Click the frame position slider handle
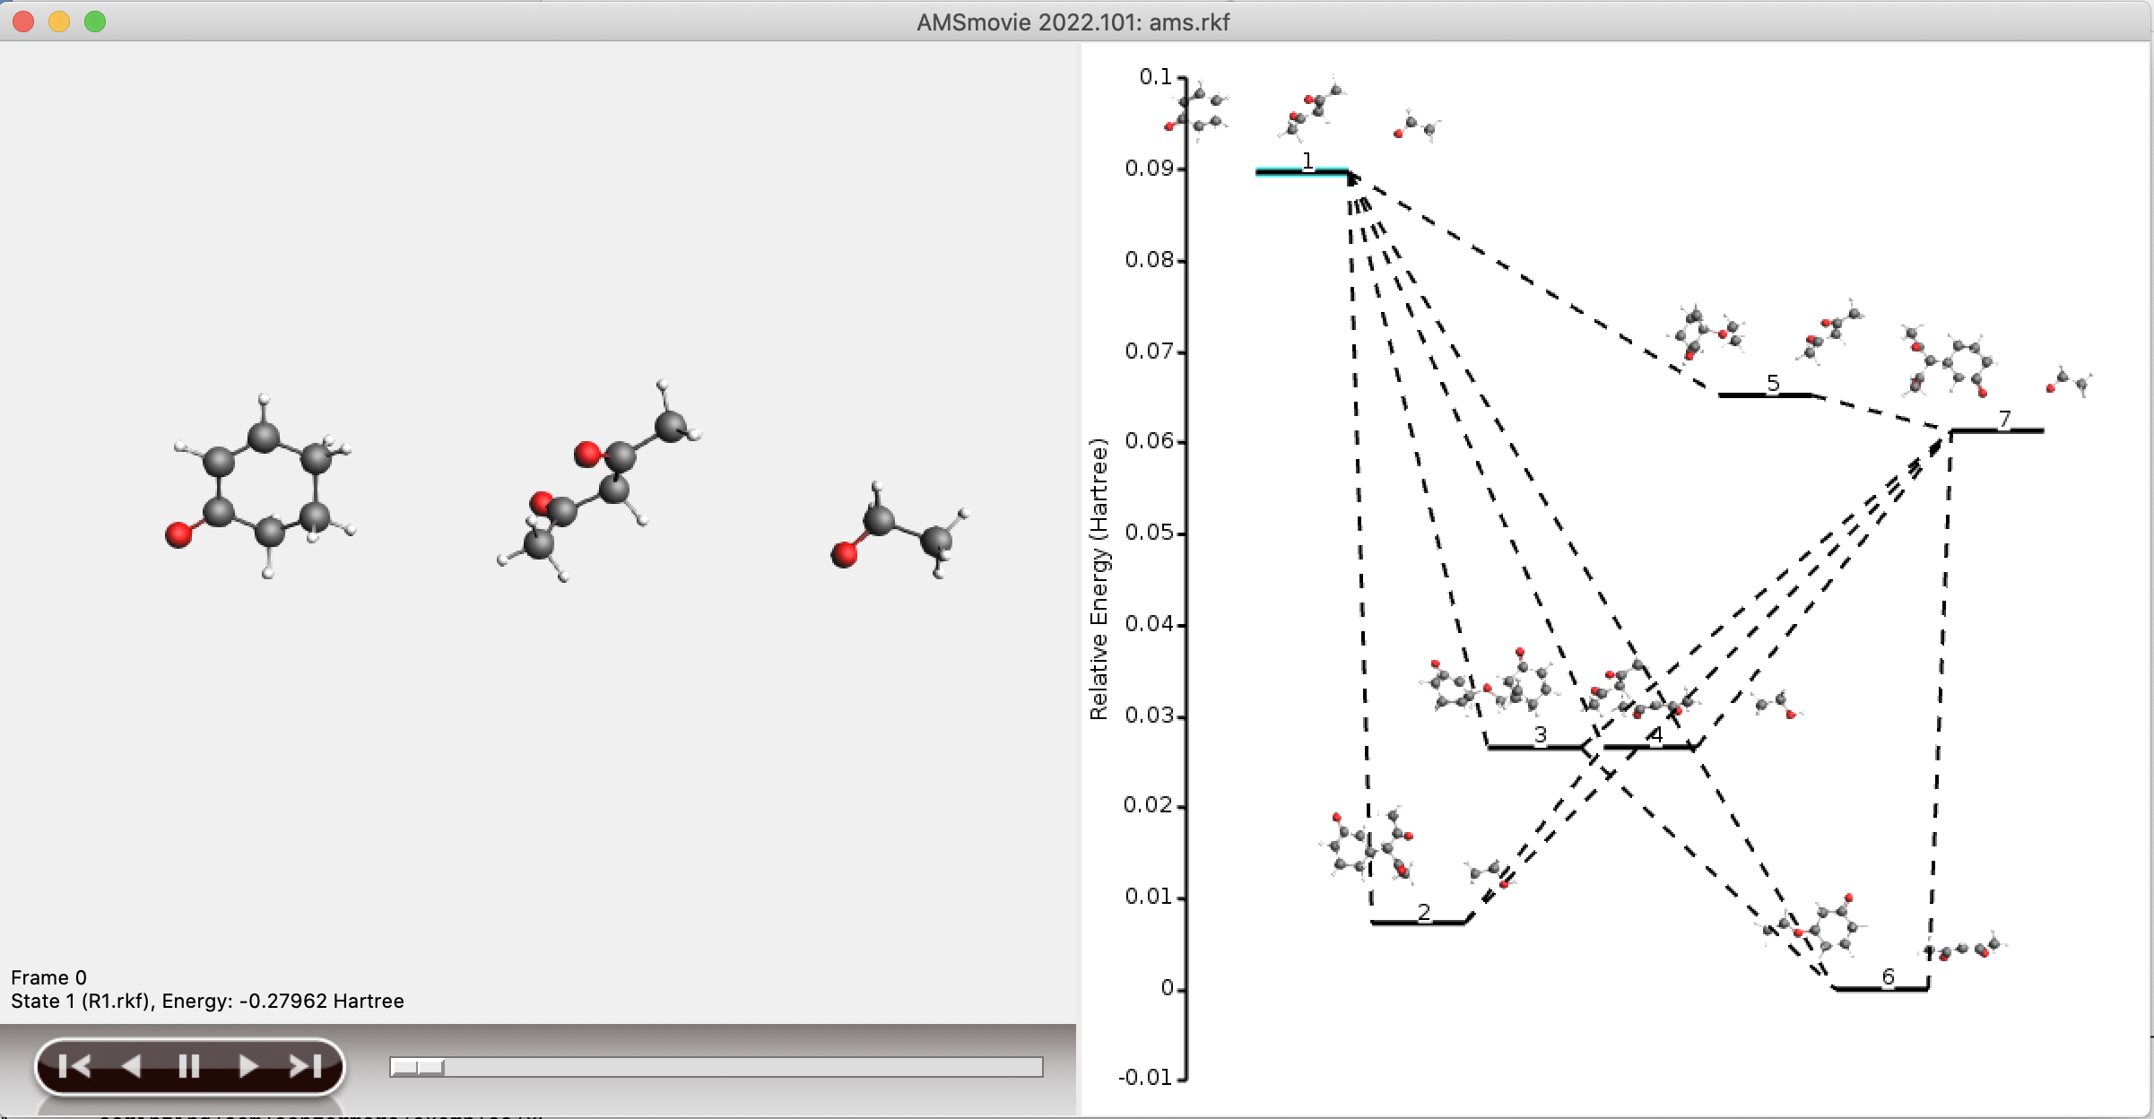Viewport: 2154px width, 1119px height. click(418, 1067)
